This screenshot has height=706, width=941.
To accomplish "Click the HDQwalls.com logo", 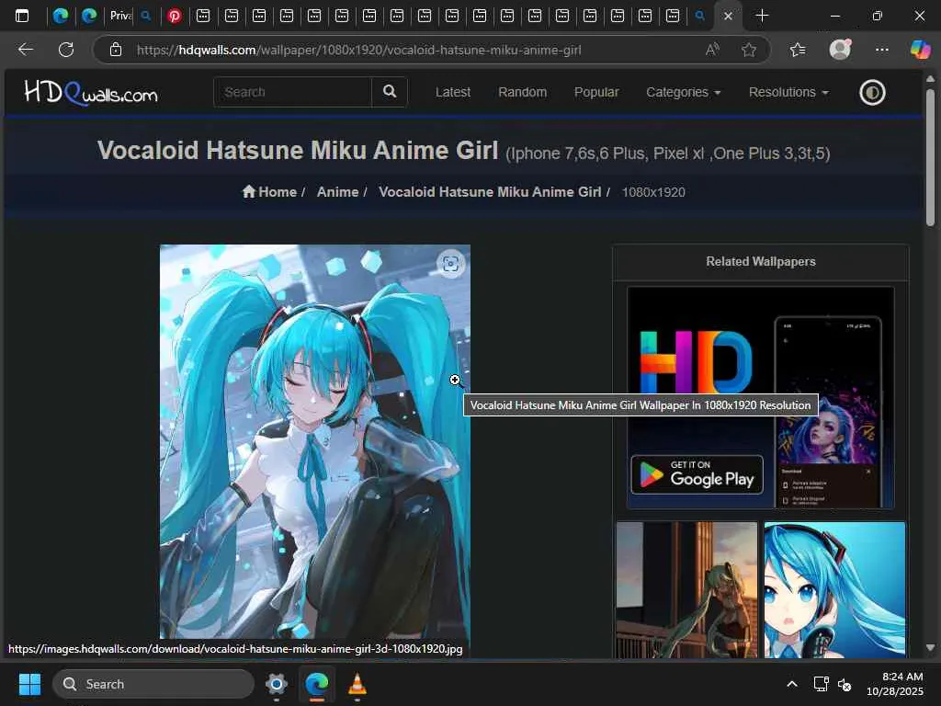I will pyautogui.click(x=91, y=93).
